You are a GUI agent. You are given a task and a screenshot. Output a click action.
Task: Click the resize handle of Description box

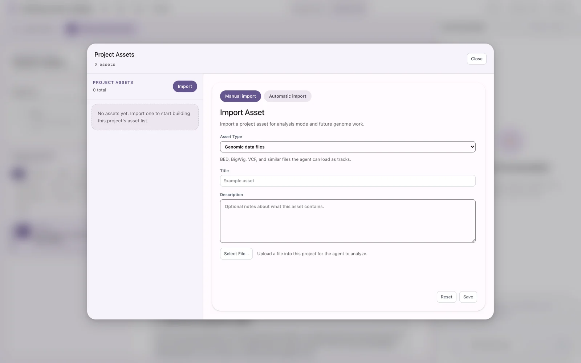coord(473,240)
